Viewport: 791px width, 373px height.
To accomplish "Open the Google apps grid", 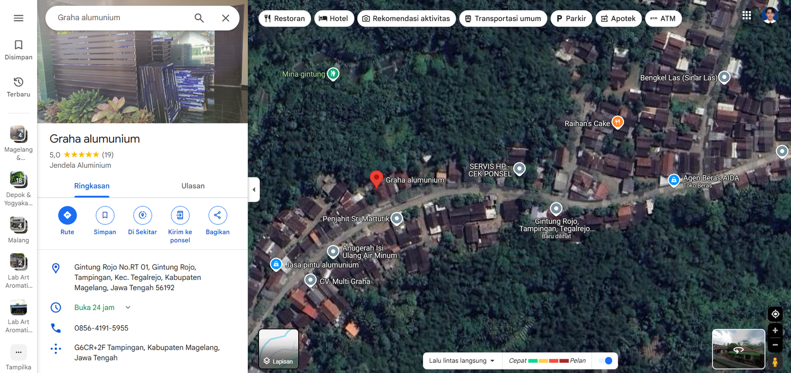I will point(747,15).
